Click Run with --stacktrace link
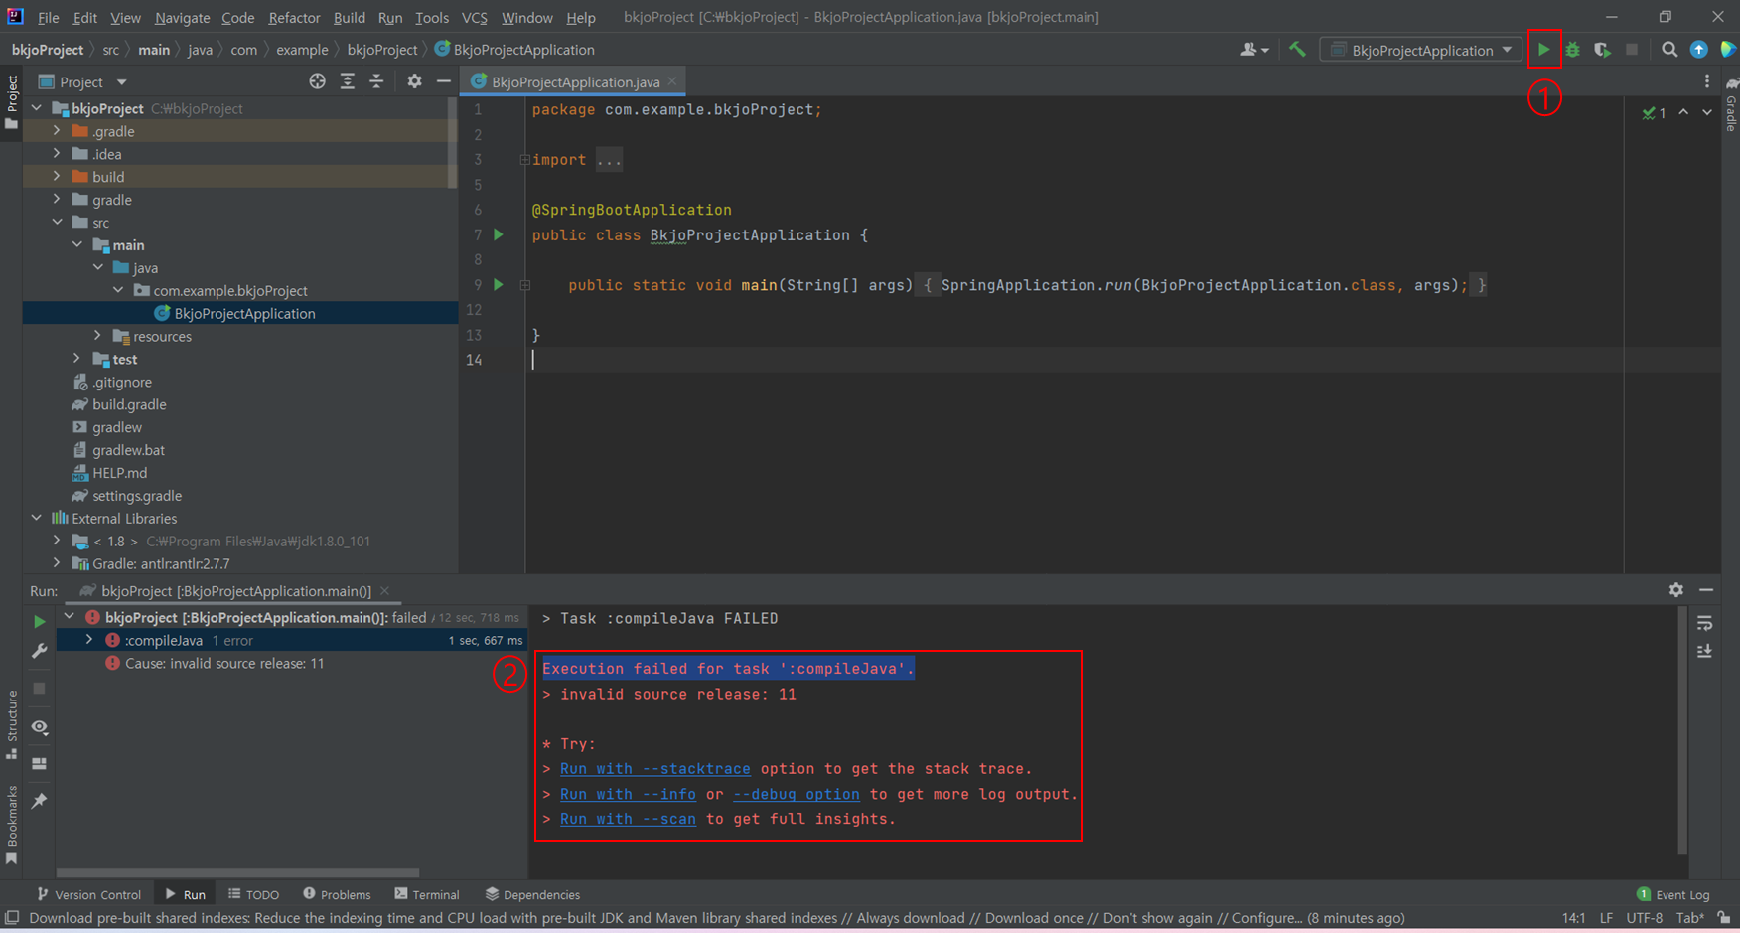The height and width of the screenshot is (933, 1740). pyautogui.click(x=654, y=768)
